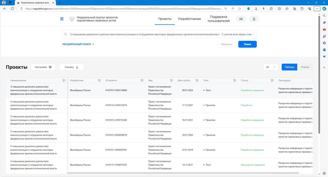Select the date 17.12.2021 cell
Viewport: 328px width, 177px height.
[x=188, y=105]
